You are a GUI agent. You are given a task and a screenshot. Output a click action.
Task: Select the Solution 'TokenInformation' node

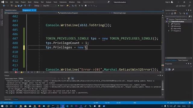point(179,19)
